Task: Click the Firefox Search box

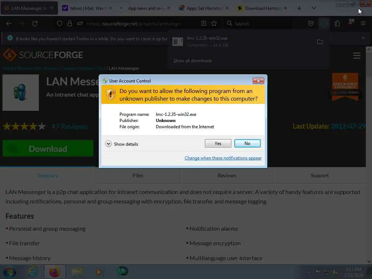Action: (259, 24)
